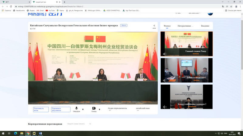
Task: Open the dropdown arrow beside Микрофон
Action: (x=83, y=109)
